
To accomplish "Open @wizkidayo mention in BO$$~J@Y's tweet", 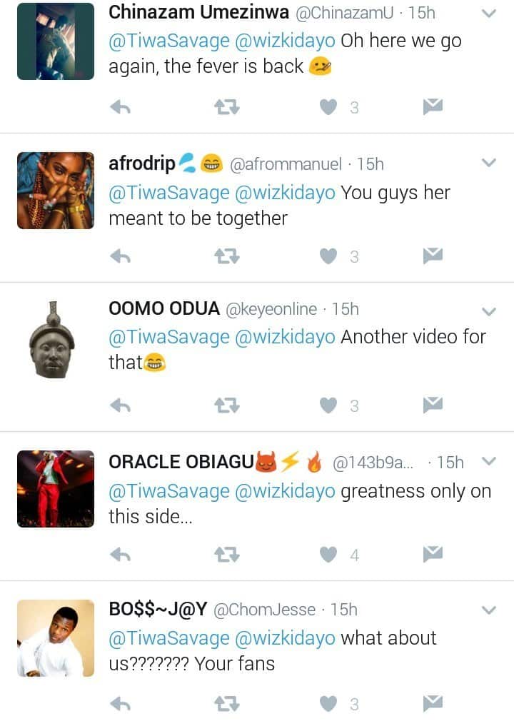I will pyautogui.click(x=284, y=637).
